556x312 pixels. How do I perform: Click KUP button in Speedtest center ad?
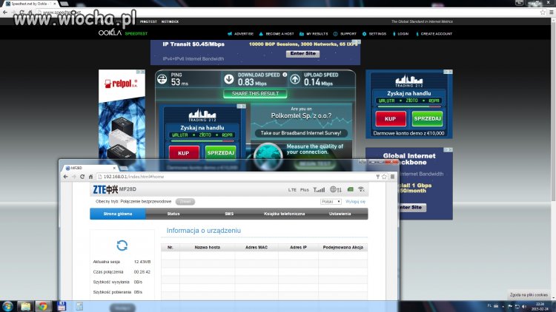pos(184,153)
